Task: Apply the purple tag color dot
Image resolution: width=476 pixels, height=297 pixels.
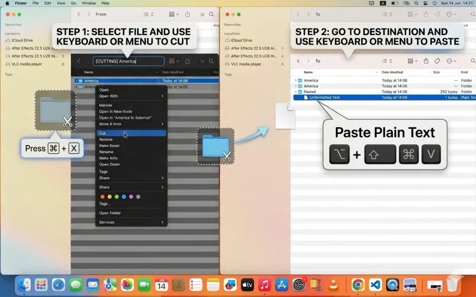Action: (131, 197)
